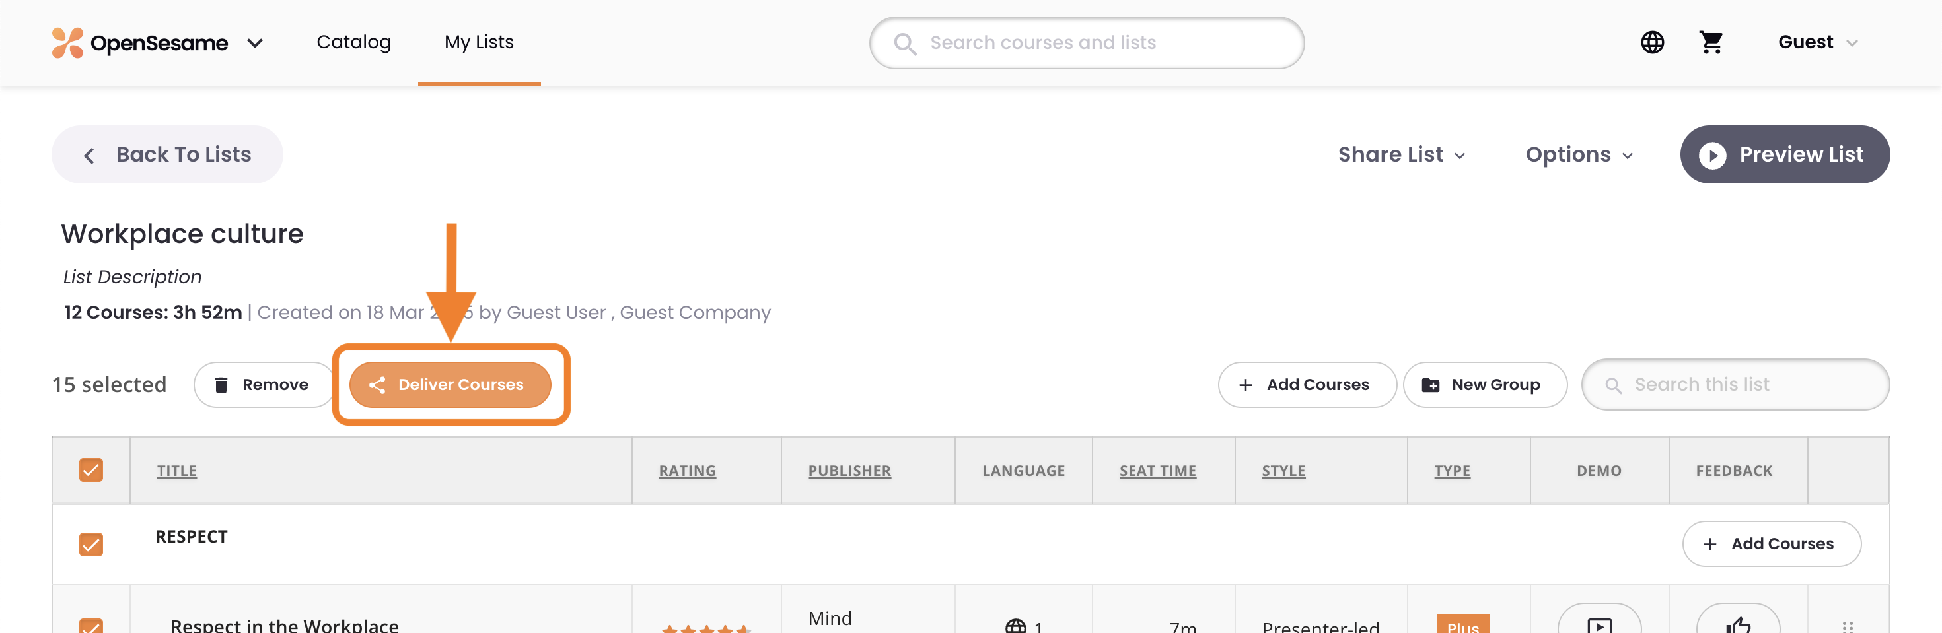Switch to the My Lists tab

(479, 42)
